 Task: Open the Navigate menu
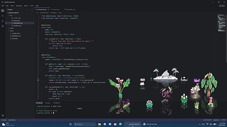[19, 6]
